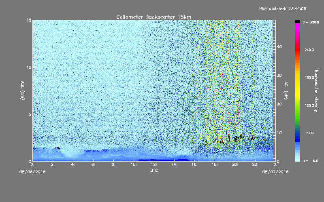
Task: Click the '4:' hour tick label
Action: tap(73, 164)
